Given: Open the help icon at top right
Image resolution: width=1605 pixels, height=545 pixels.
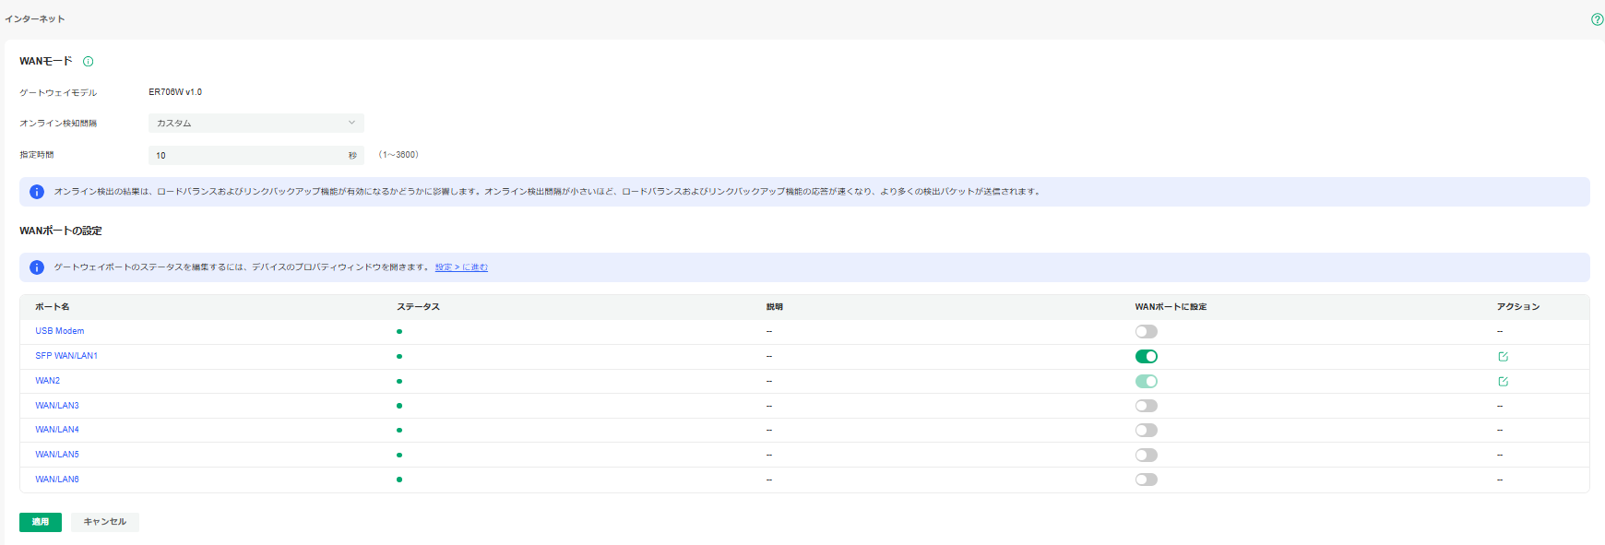Looking at the screenshot, I should point(1597,19).
